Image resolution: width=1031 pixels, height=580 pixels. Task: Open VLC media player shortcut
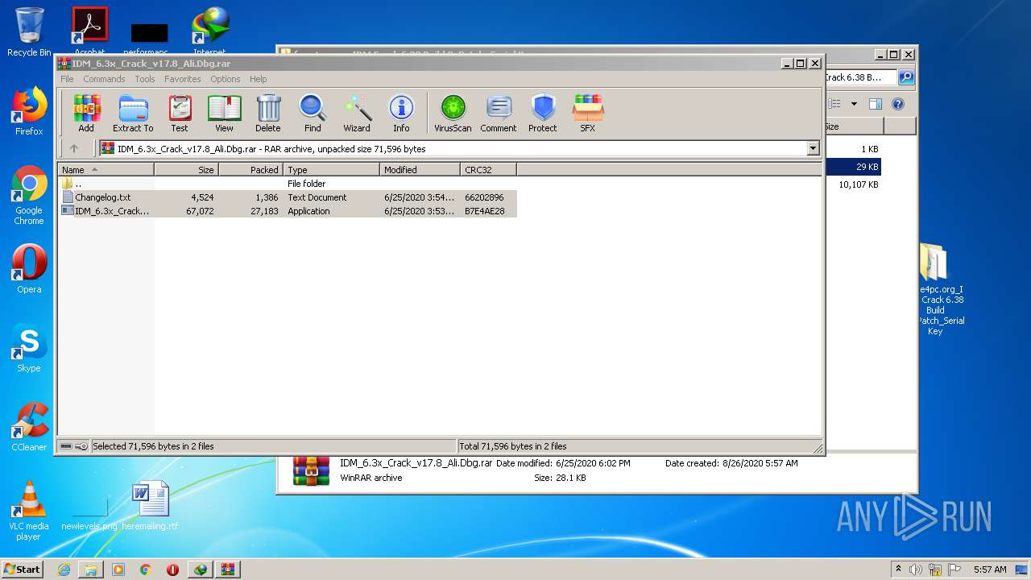click(29, 512)
